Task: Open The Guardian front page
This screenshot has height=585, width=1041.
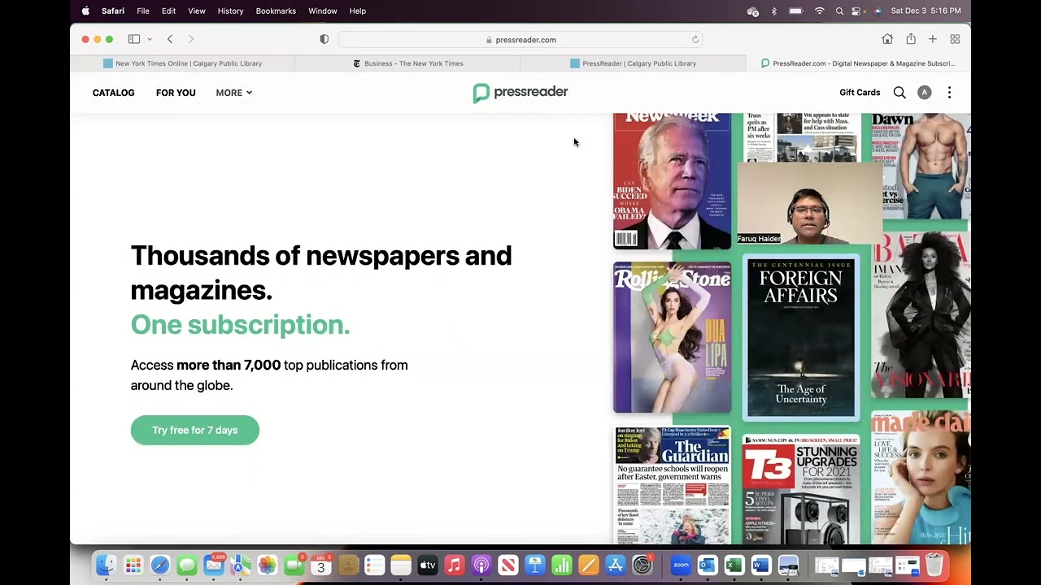Action: point(672,485)
